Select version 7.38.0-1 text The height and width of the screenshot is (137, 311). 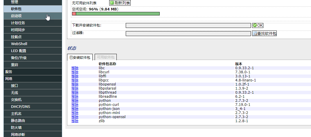(243, 72)
